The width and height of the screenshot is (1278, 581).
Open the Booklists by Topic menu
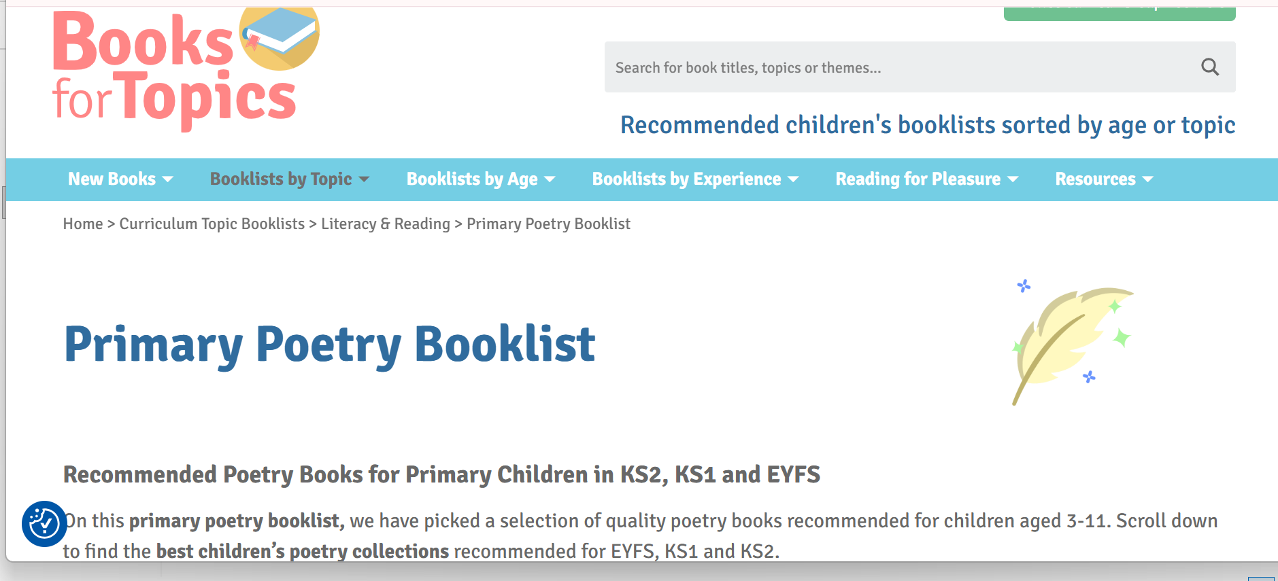click(x=281, y=179)
